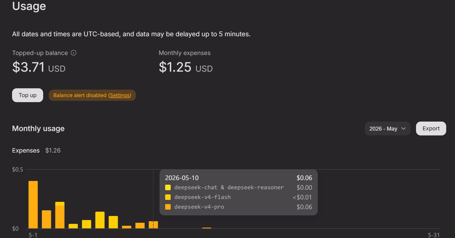
Task: Click the Balance alert disabled badge
Action: (x=92, y=95)
